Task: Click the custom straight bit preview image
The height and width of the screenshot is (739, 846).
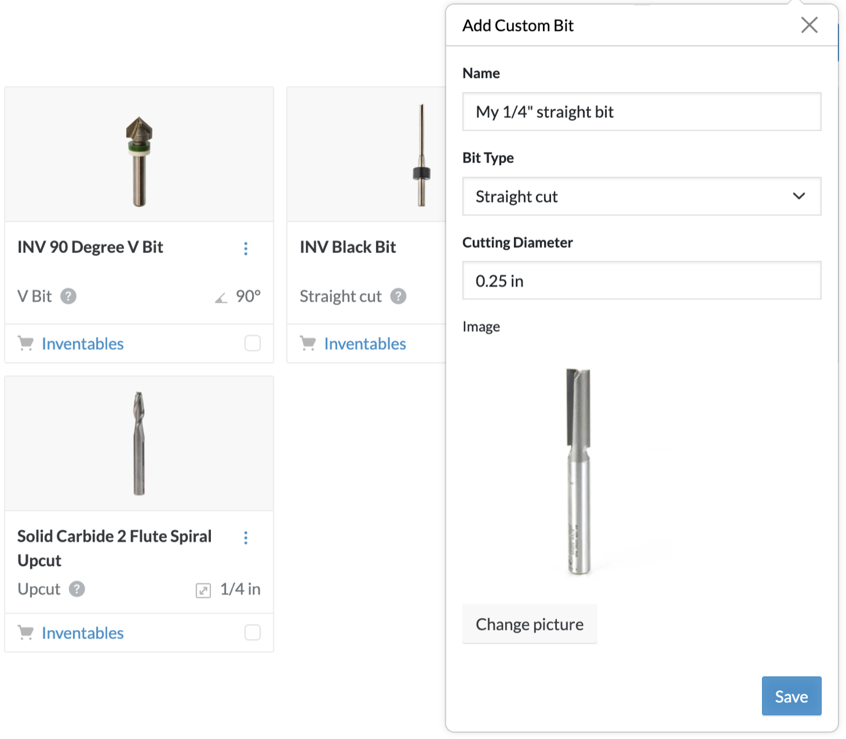Action: tap(578, 472)
